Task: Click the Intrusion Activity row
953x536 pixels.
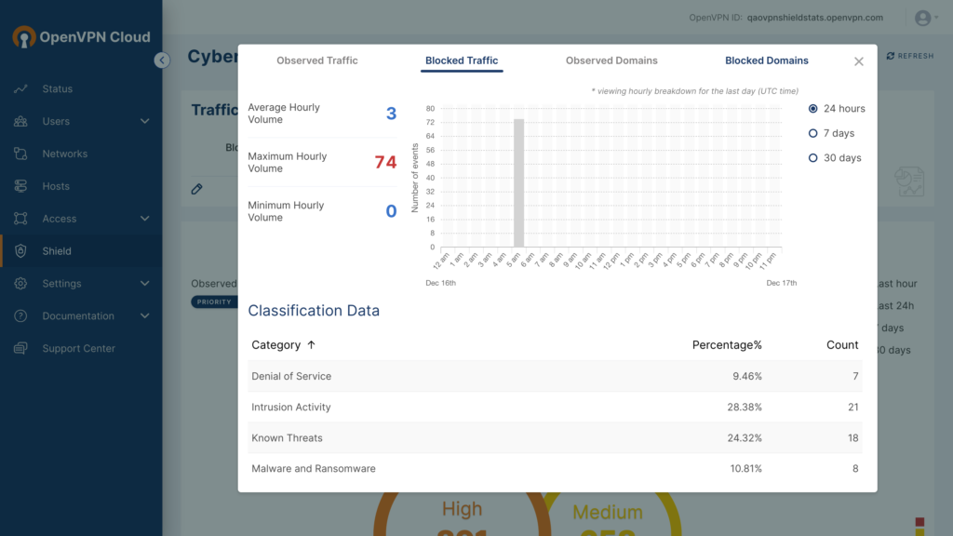Action: tap(555, 408)
